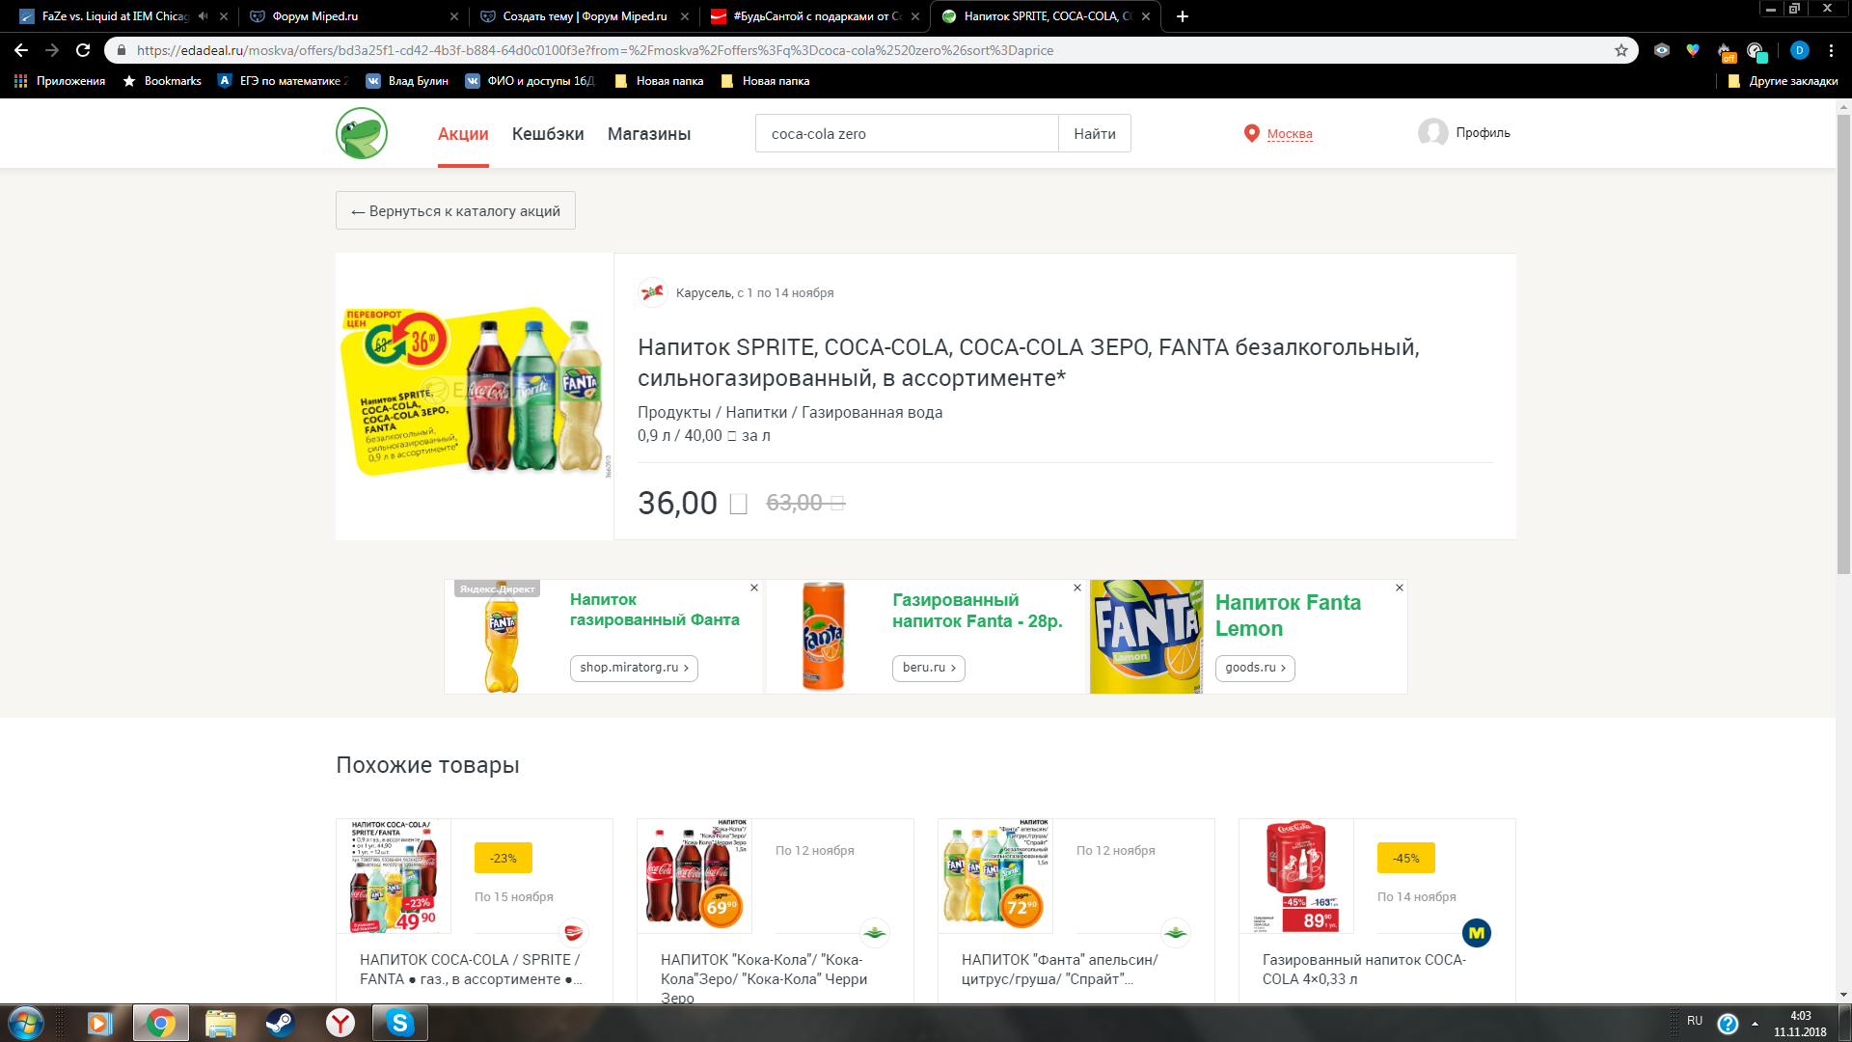Expand the Другие закладки folder

1783,81
